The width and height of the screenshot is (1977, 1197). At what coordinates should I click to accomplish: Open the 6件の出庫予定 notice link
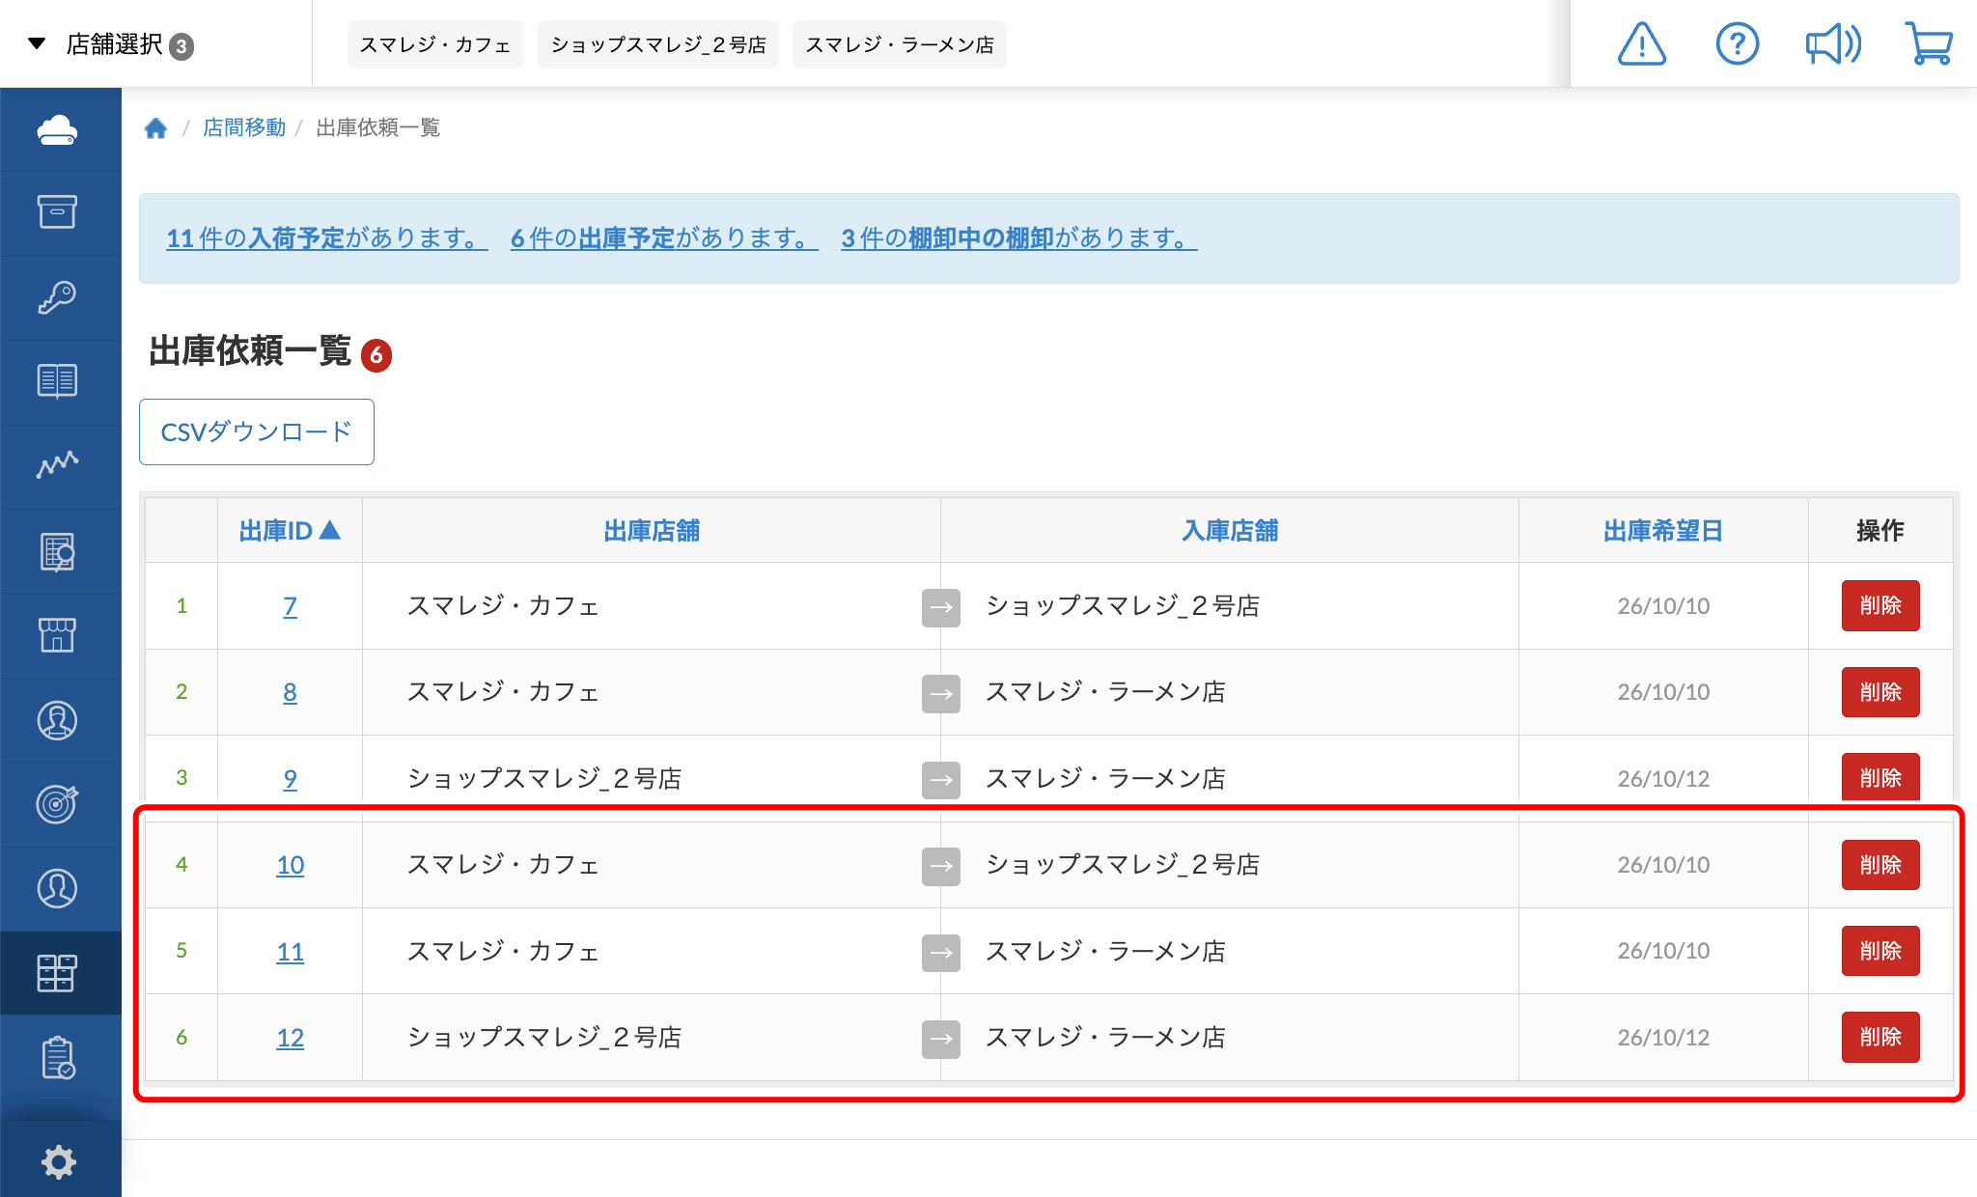(664, 237)
